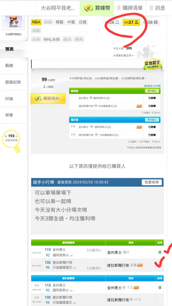Select the NBA league filter

coord(36,22)
